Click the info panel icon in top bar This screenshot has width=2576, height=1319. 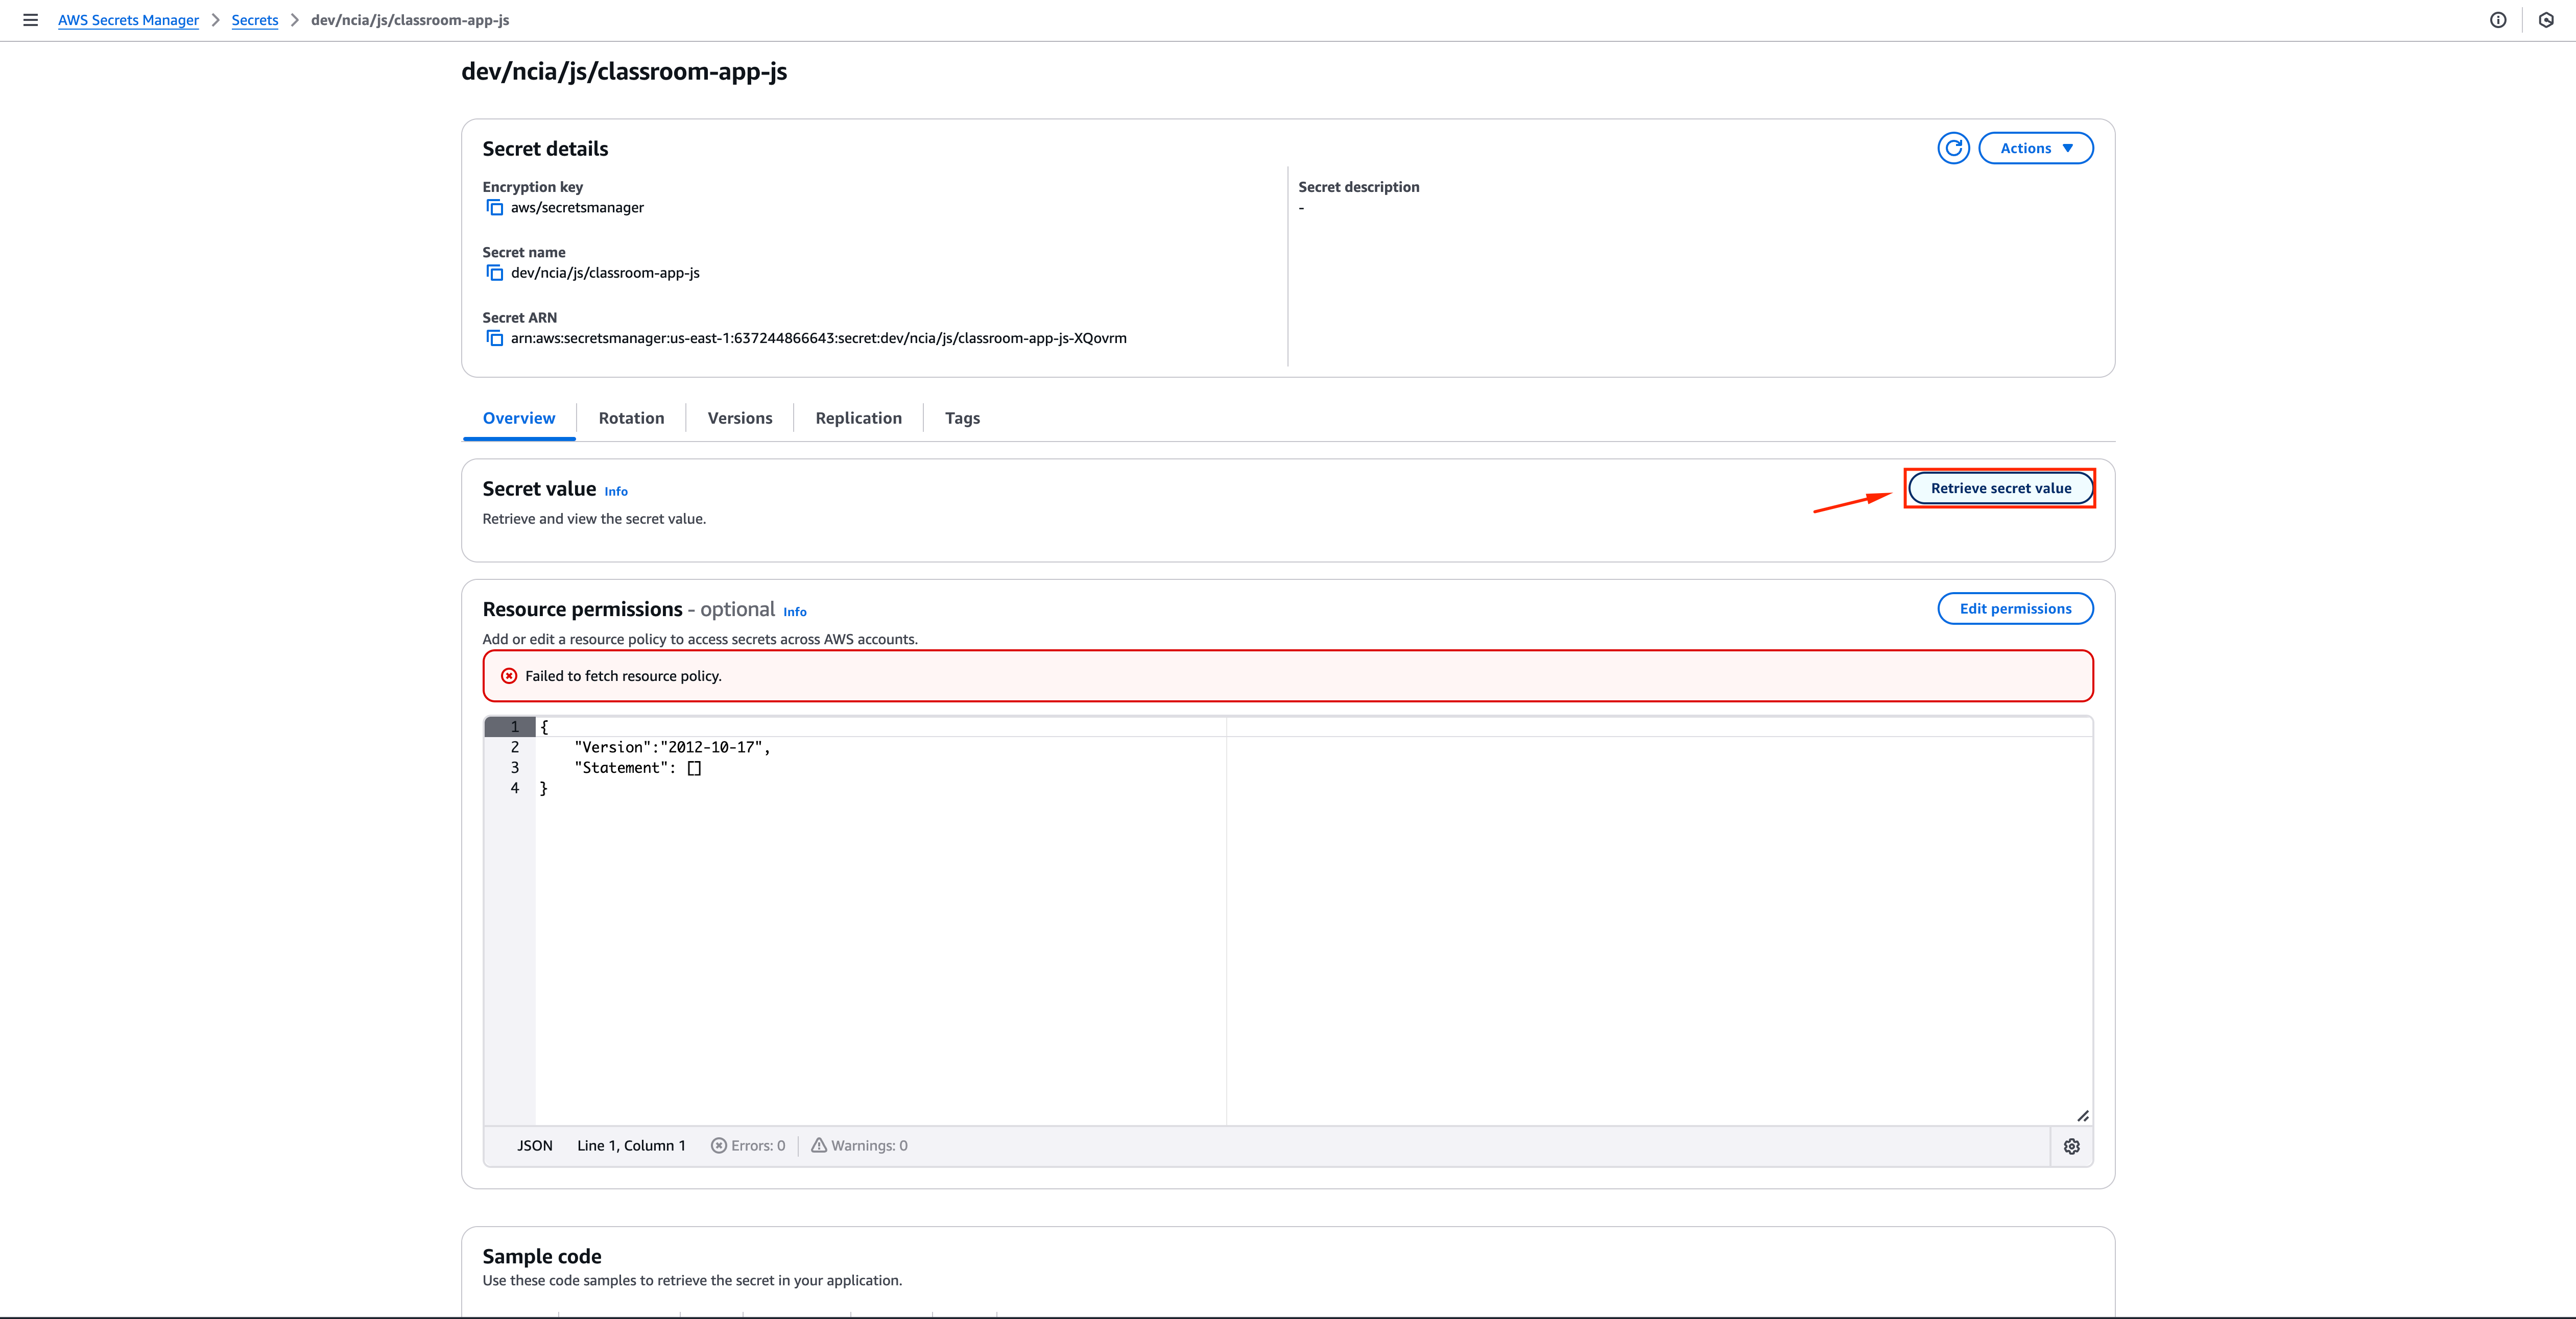pyautogui.click(x=2498, y=20)
